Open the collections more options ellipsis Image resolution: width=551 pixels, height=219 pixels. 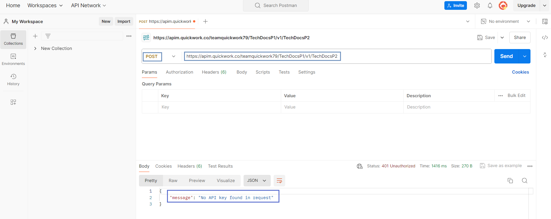129,36
